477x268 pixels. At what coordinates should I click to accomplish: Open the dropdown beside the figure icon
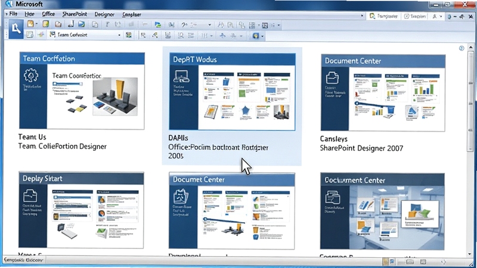441,17
